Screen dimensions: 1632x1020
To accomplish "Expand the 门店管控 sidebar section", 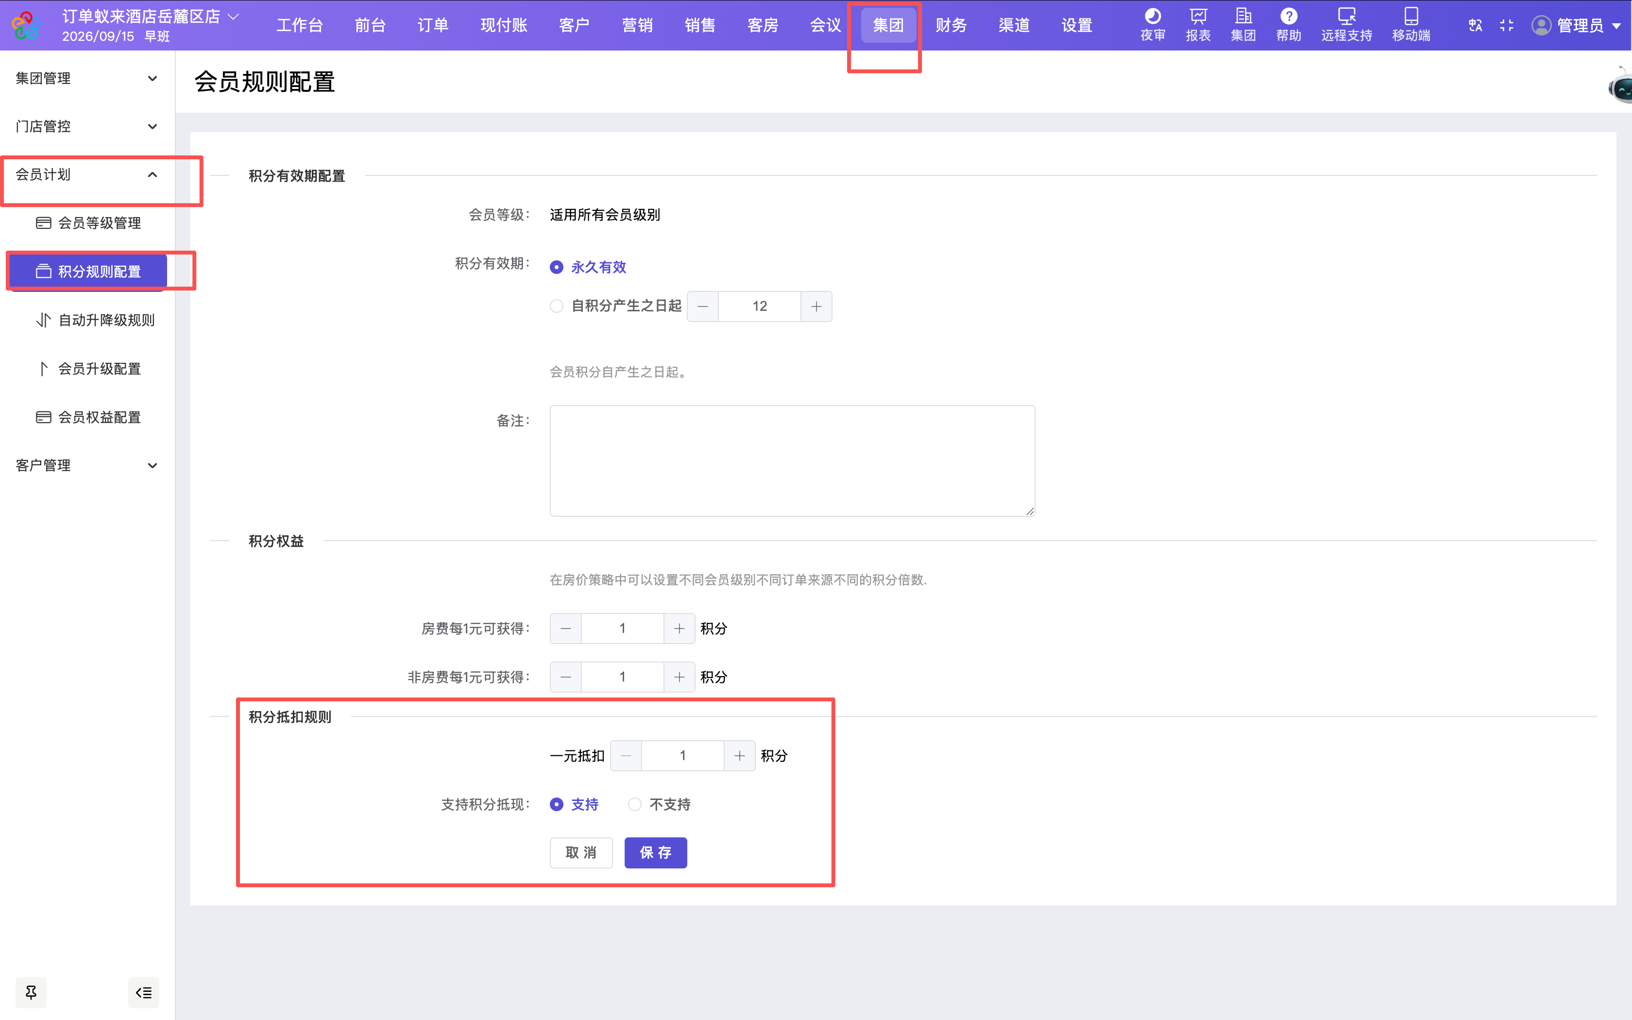I will click(87, 126).
